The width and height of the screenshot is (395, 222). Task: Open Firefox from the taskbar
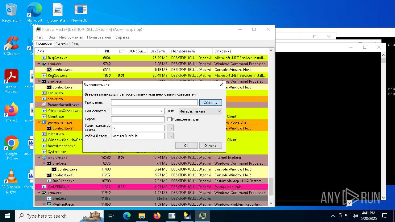157,216
